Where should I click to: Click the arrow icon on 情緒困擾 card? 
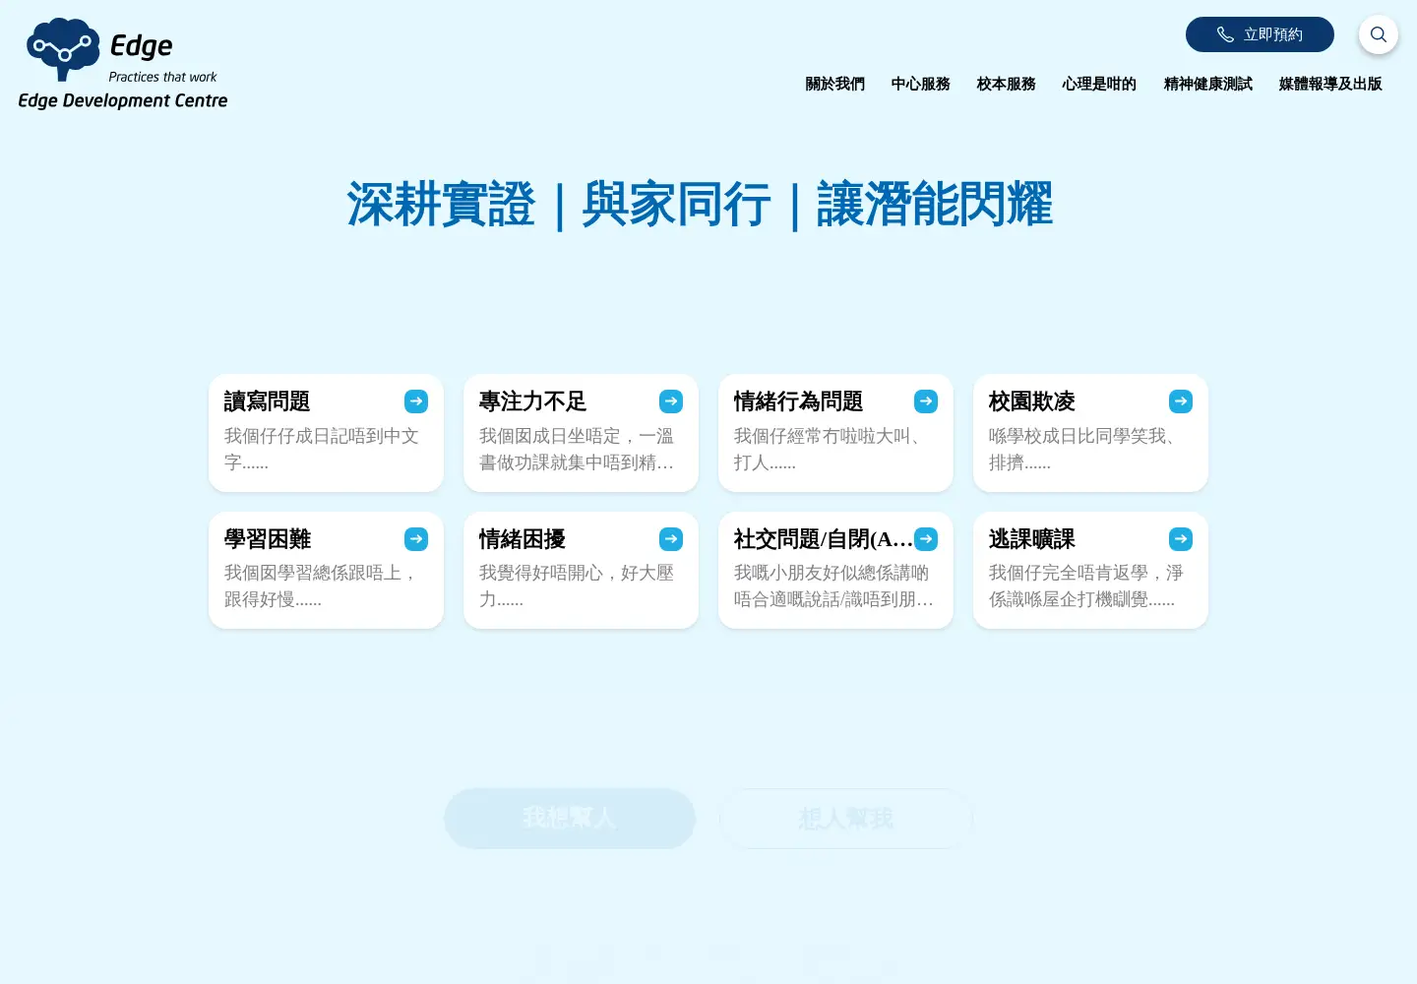(671, 539)
